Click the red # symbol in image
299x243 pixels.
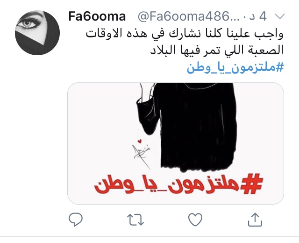(x=252, y=184)
